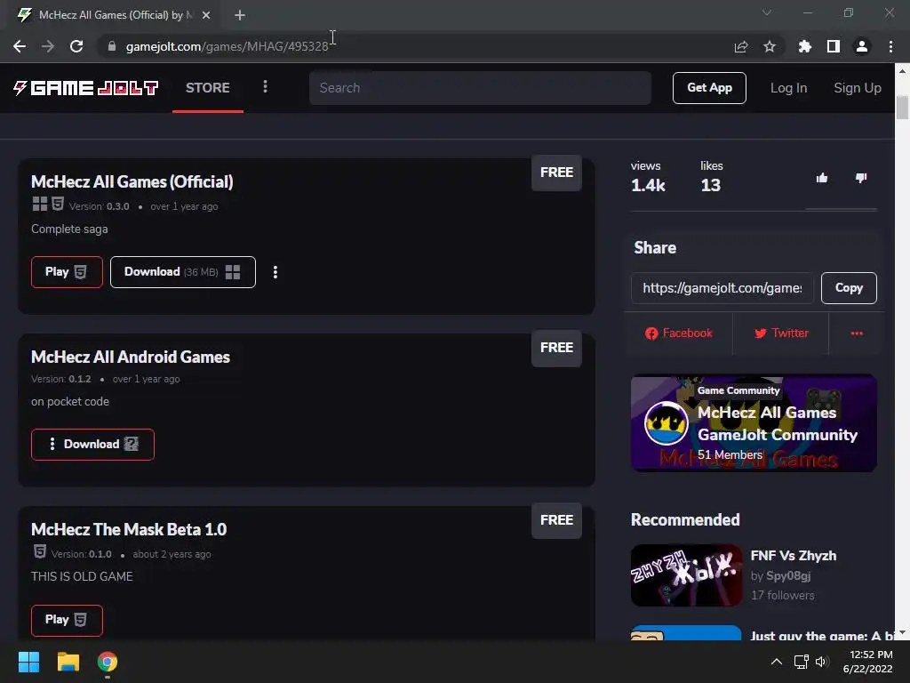Open network settings tray icon

[802, 662]
